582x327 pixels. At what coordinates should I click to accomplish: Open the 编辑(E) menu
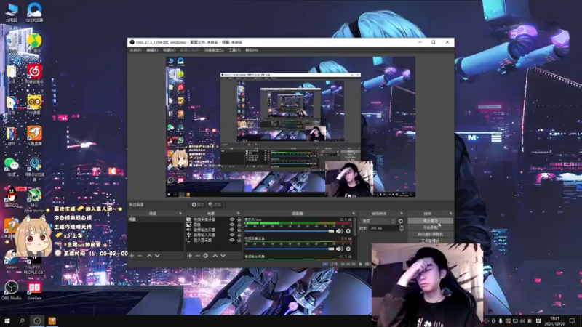pyautogui.click(x=152, y=50)
